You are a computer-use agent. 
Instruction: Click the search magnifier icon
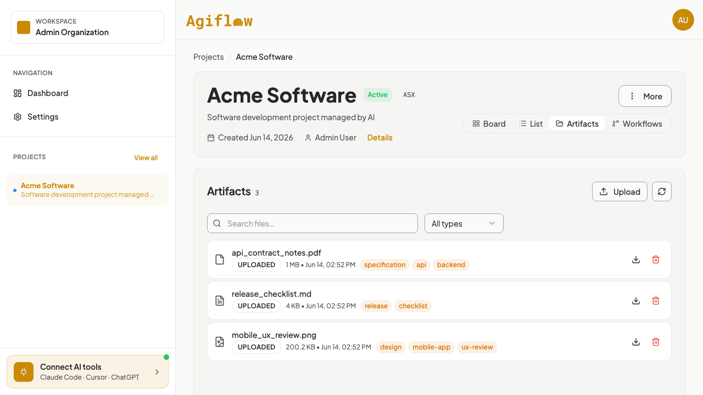click(x=217, y=223)
